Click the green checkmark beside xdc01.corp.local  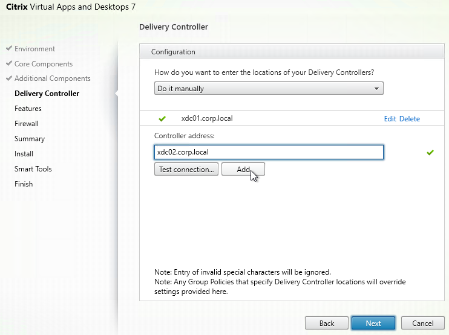pyautogui.click(x=162, y=118)
